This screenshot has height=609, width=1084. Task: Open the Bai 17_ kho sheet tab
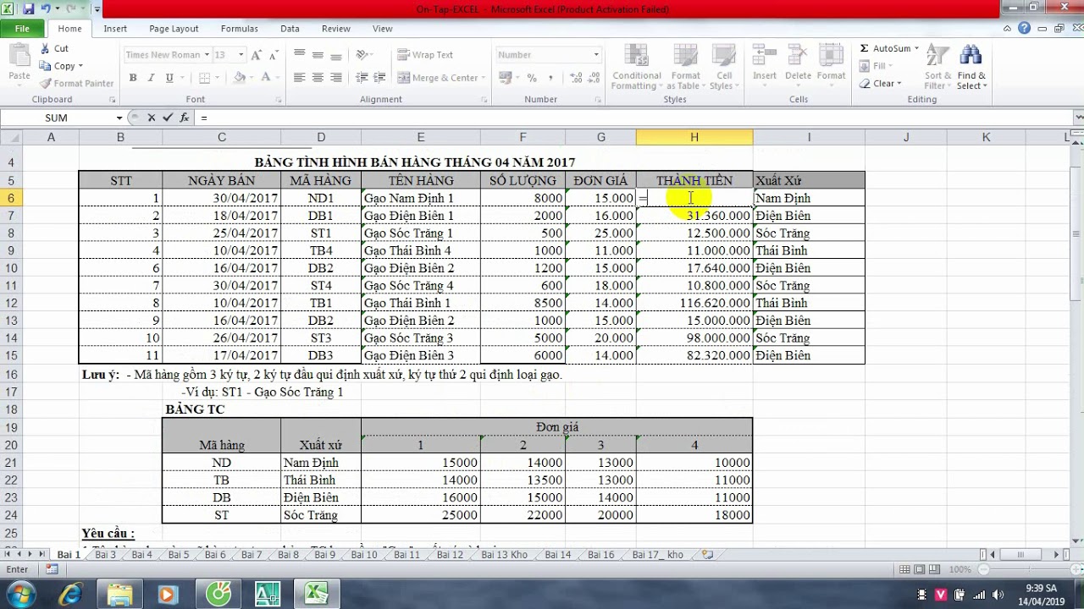[x=657, y=555]
